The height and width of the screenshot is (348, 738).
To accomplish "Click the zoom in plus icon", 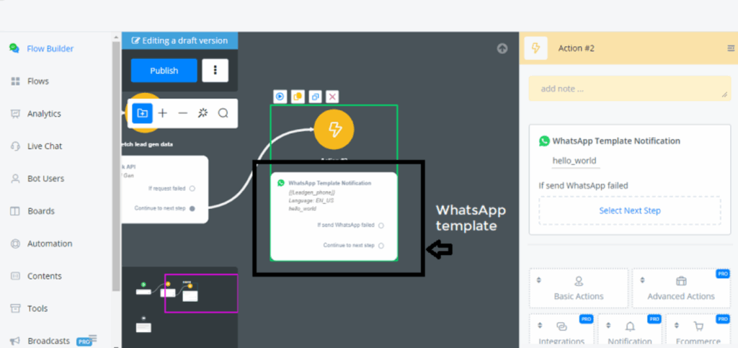I will point(163,113).
